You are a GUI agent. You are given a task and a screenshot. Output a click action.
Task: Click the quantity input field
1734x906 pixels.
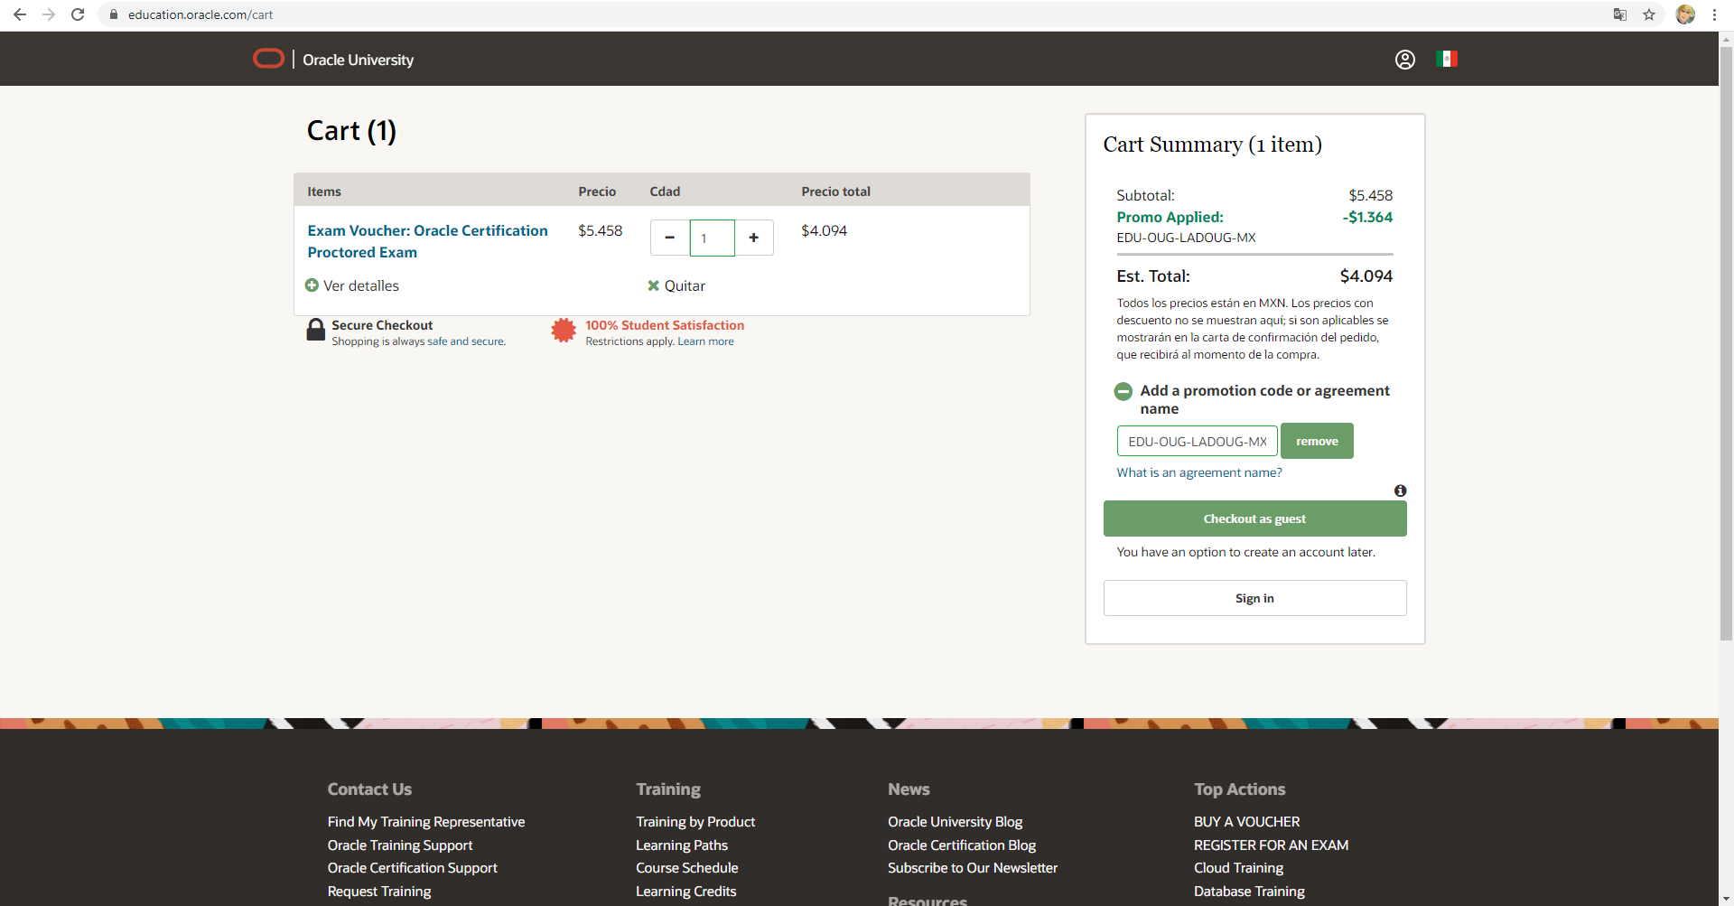713,238
